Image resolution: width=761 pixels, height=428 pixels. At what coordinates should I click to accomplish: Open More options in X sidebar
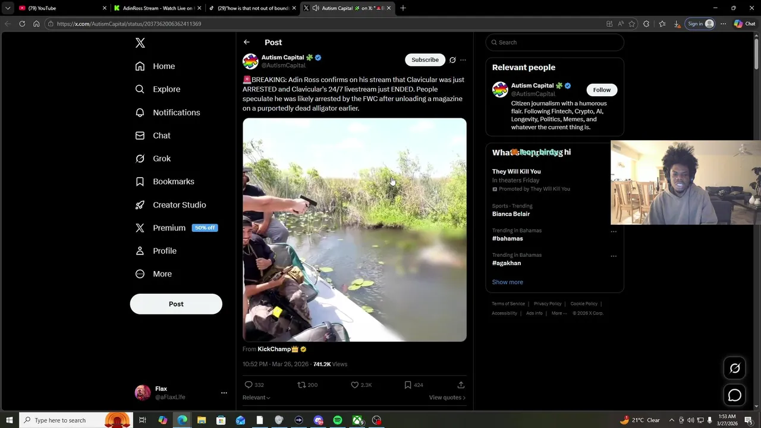153,274
